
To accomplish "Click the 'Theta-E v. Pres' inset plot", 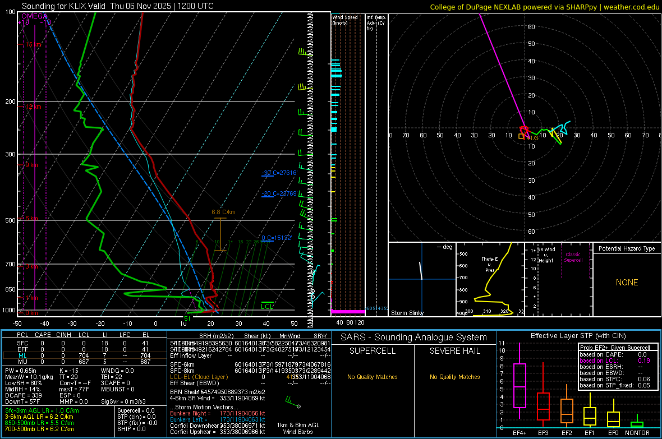I will (490, 279).
